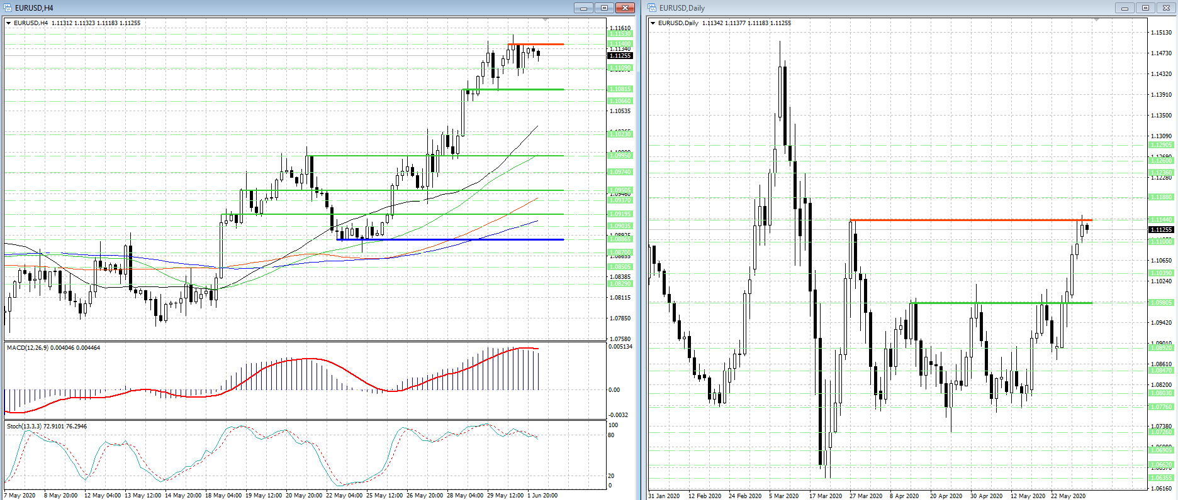Click the 1.12905 level label on Daily chart
Viewport: 1178px width, 500px height.
1161,145
